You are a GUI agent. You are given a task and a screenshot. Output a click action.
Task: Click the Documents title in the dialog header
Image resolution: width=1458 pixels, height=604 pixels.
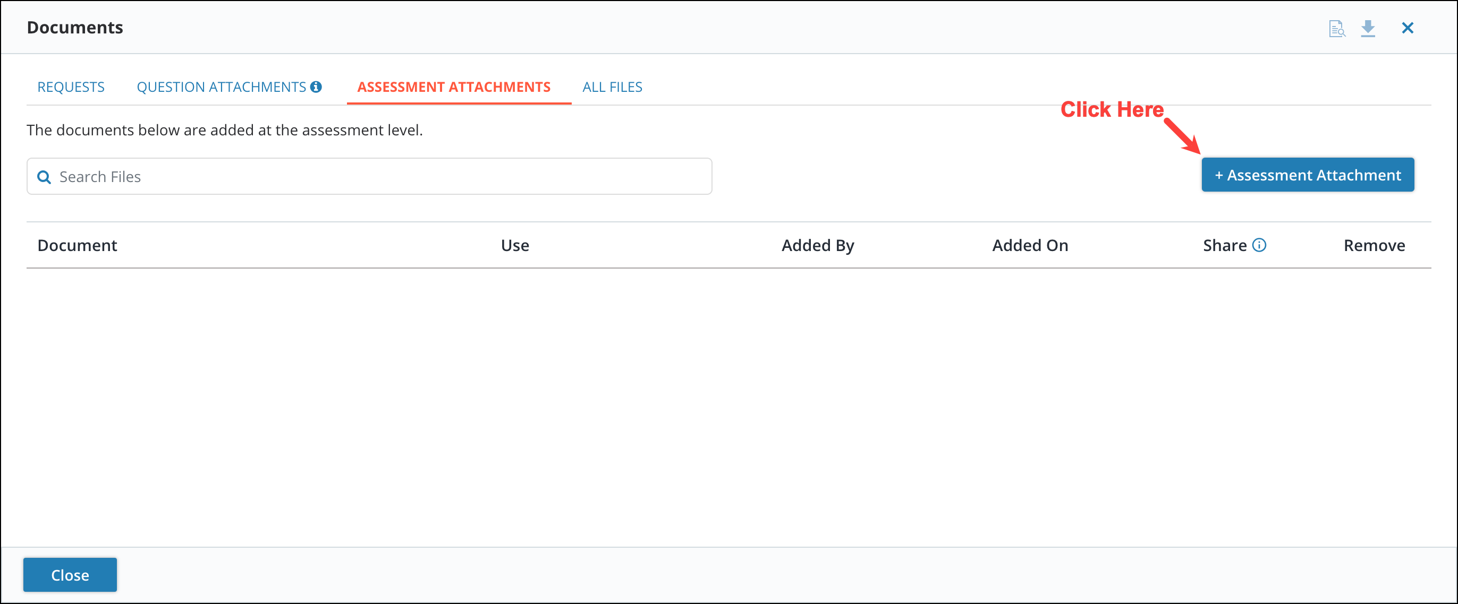(x=74, y=27)
